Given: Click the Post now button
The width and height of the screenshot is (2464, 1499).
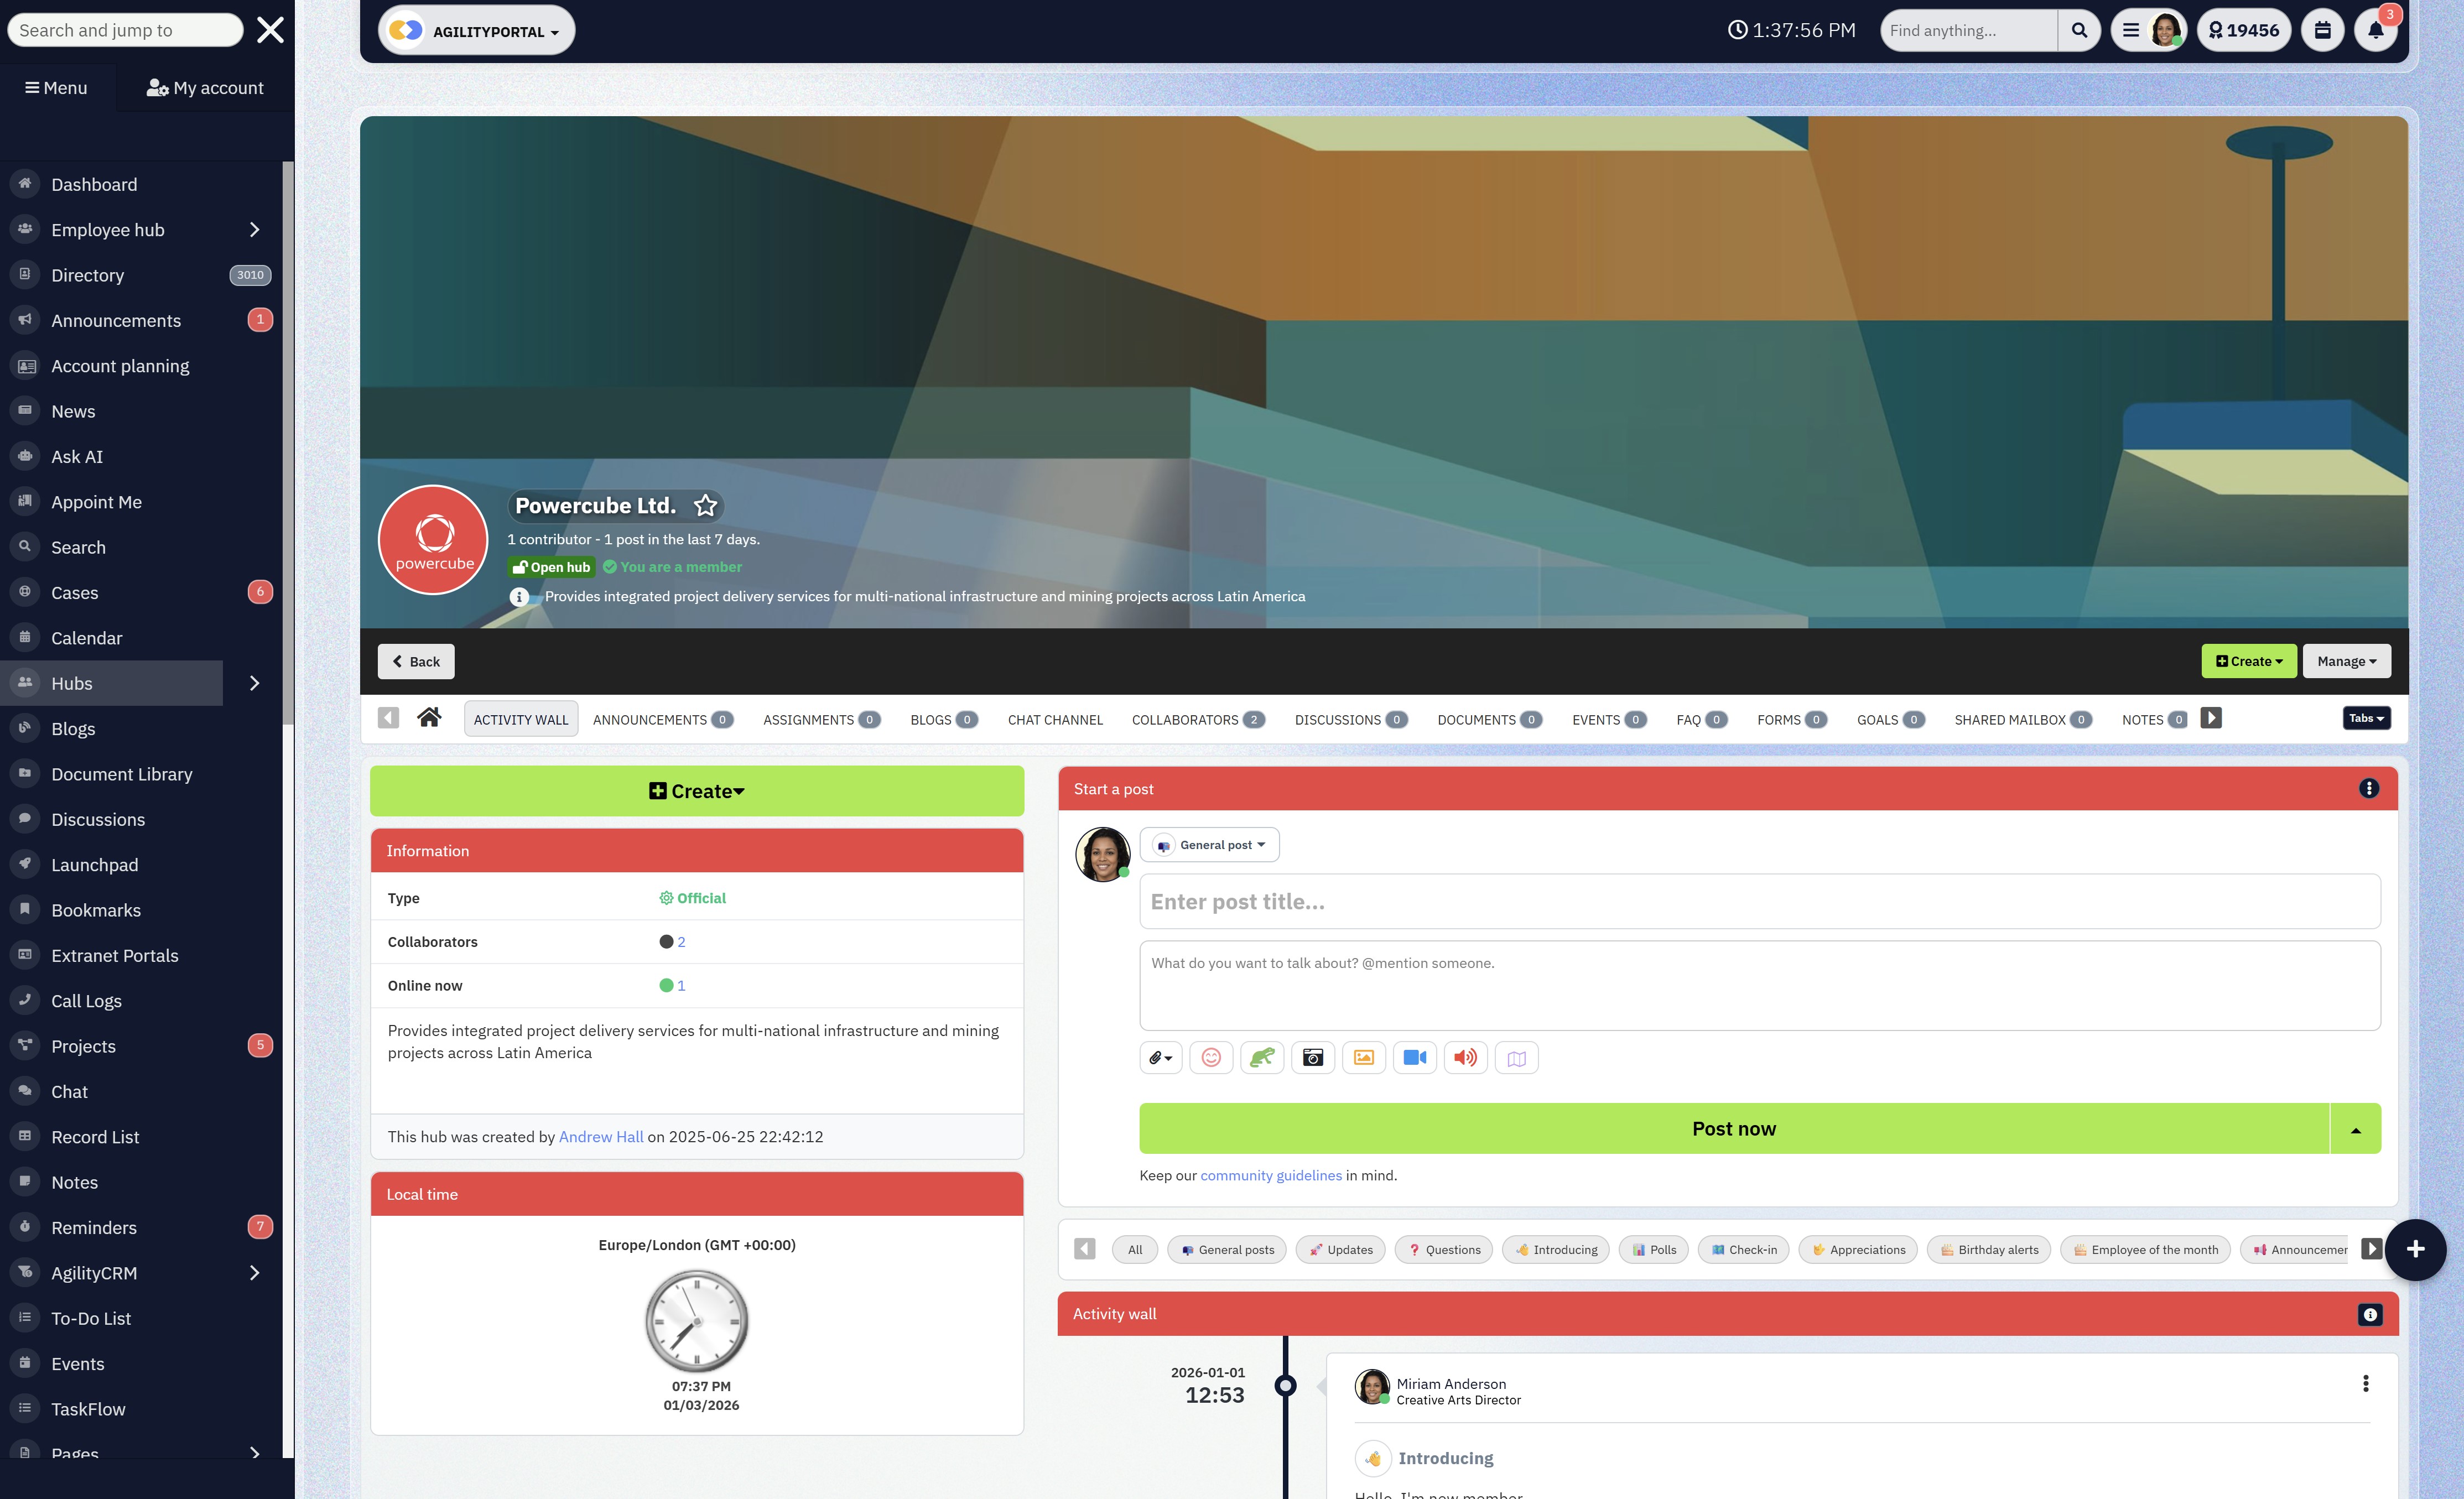Looking at the screenshot, I should (1733, 1128).
